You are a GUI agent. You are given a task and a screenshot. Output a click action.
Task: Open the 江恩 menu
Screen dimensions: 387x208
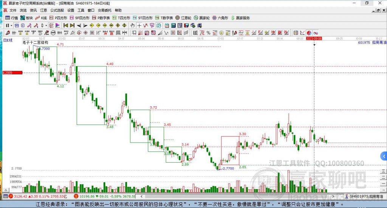coord(43,10)
